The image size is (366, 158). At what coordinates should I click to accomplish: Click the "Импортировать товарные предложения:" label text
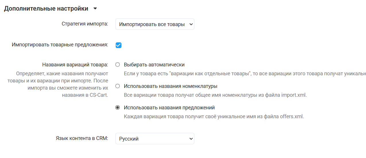tap(60, 45)
